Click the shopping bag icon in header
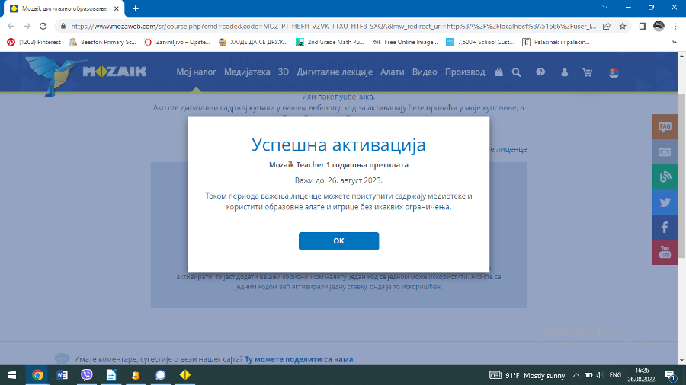The width and height of the screenshot is (686, 385). 498,72
